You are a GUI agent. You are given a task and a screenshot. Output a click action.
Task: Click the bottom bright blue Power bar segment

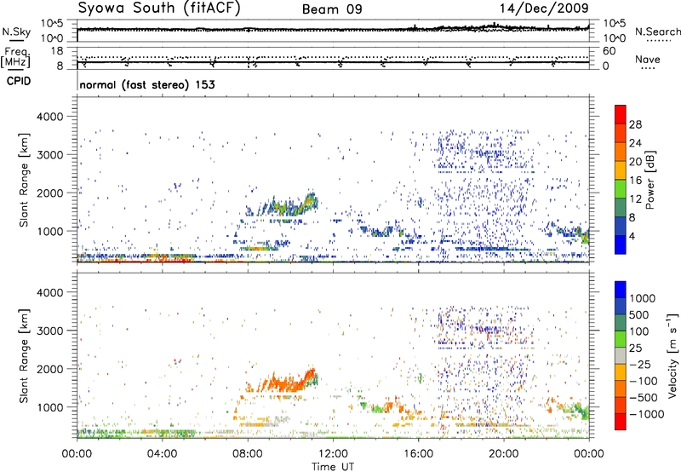pyautogui.click(x=621, y=245)
